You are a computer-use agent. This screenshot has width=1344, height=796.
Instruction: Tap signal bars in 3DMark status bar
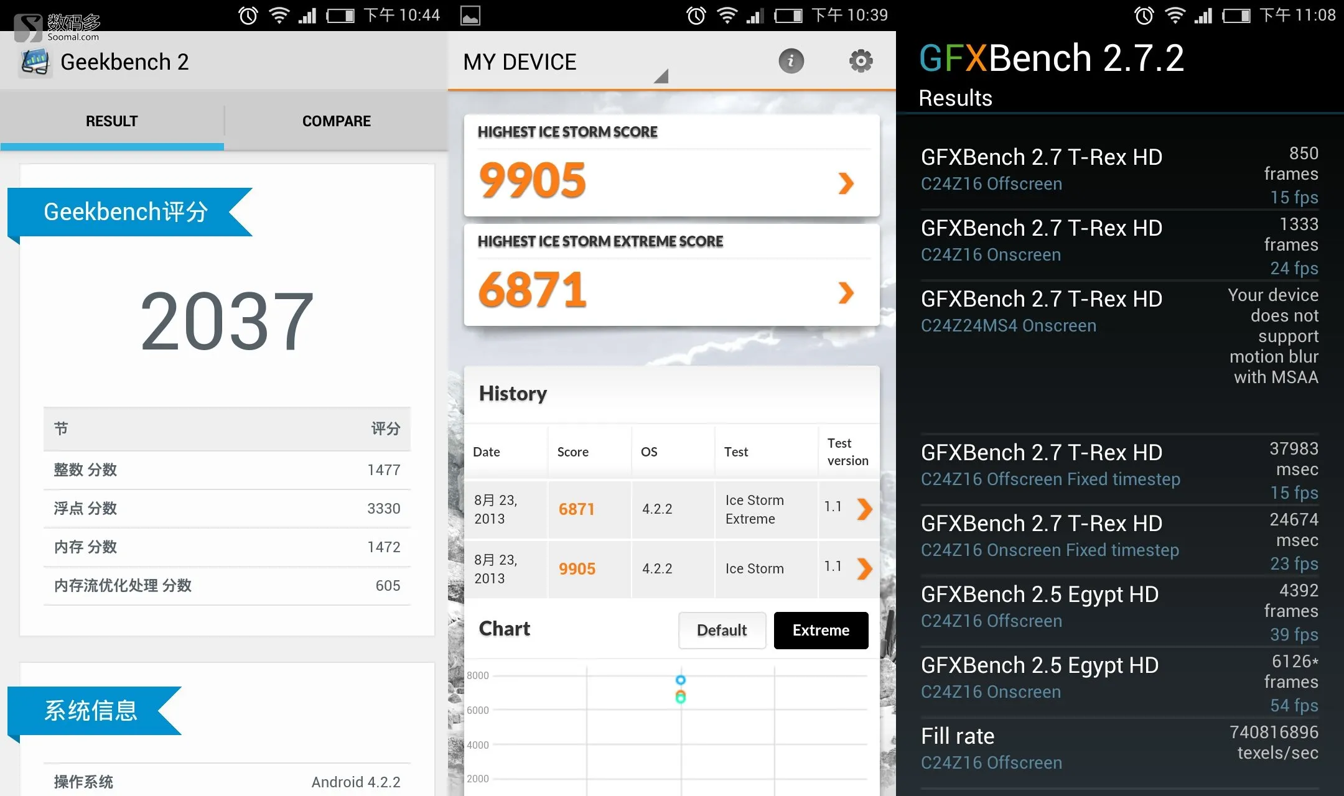[755, 16]
